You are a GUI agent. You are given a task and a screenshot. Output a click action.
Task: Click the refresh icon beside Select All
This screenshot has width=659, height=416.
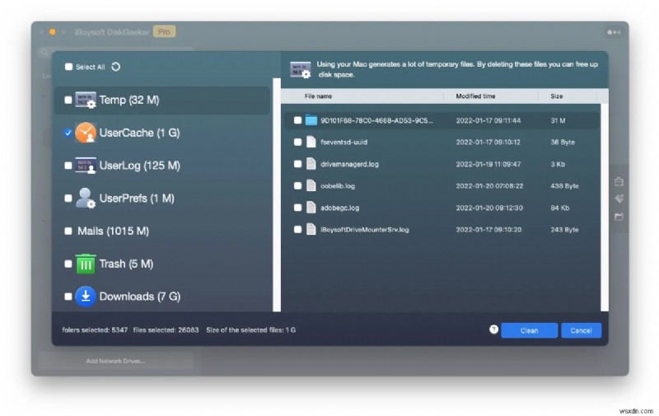[x=115, y=67]
